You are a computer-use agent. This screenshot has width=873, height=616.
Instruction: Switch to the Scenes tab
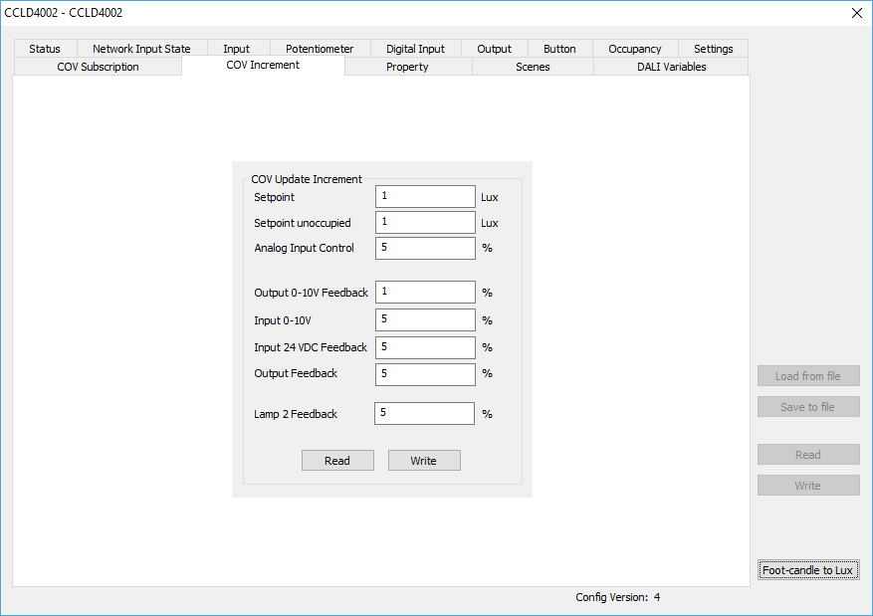coord(533,67)
